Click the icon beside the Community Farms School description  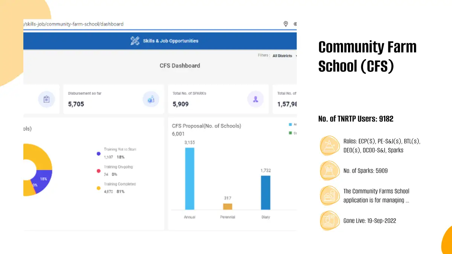(330, 196)
